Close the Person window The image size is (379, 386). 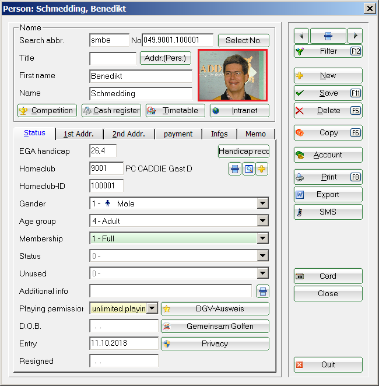pos(370,9)
